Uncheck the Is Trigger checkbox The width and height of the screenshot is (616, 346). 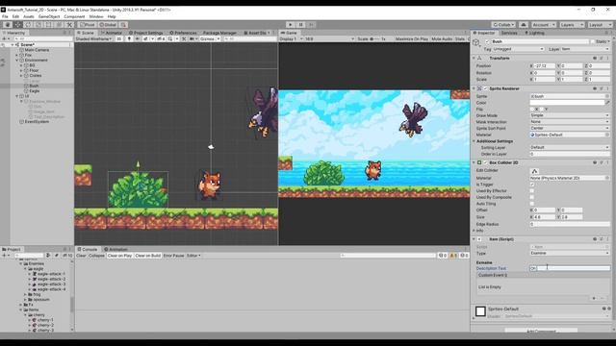click(x=532, y=185)
